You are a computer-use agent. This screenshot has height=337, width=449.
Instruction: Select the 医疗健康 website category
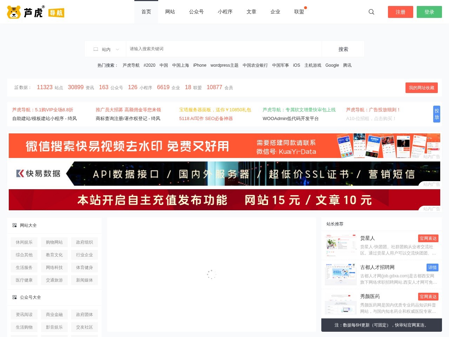pos(24,280)
